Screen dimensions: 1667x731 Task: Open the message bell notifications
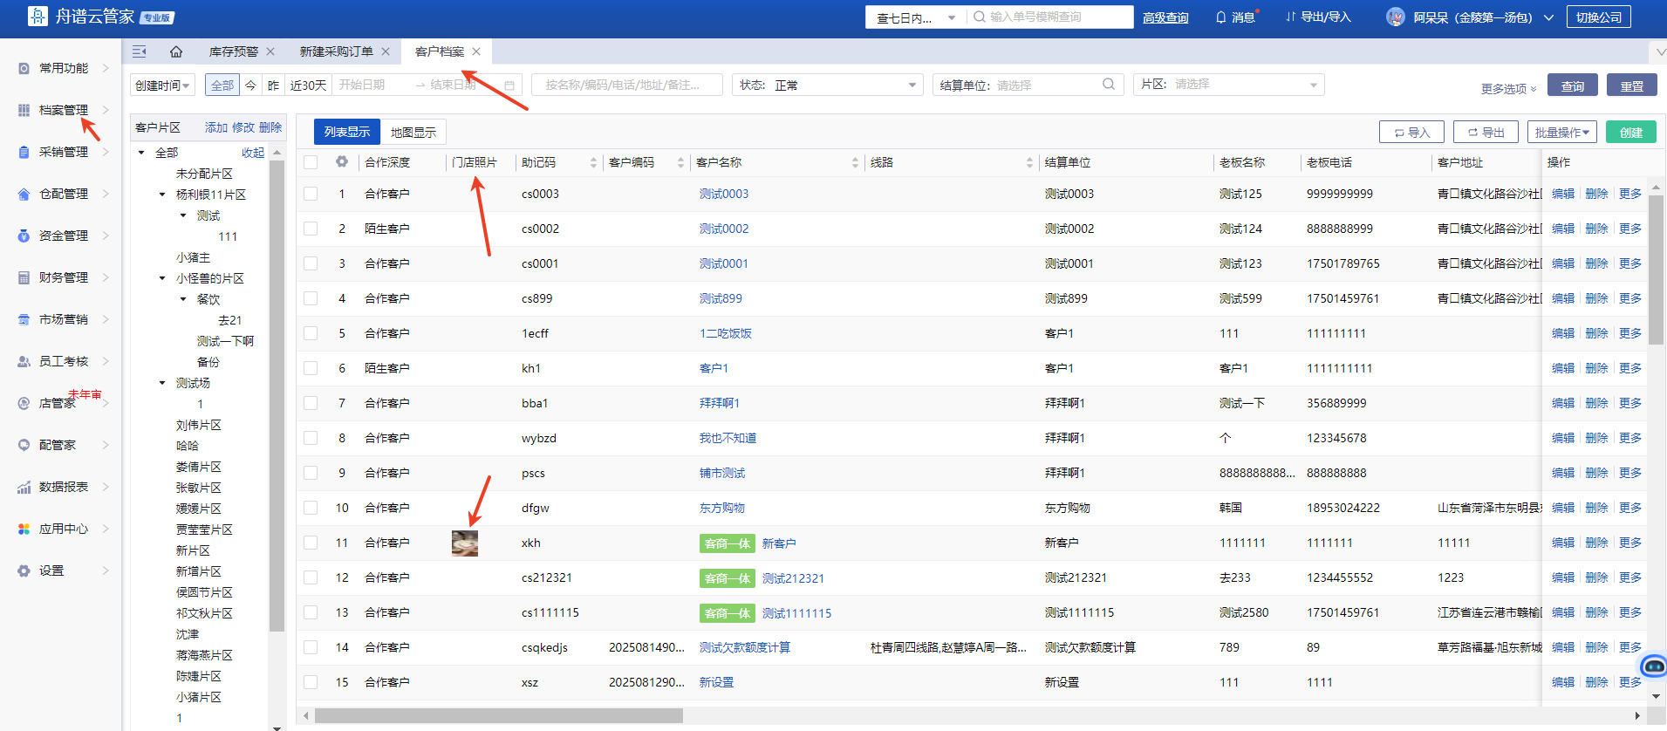point(1234,17)
